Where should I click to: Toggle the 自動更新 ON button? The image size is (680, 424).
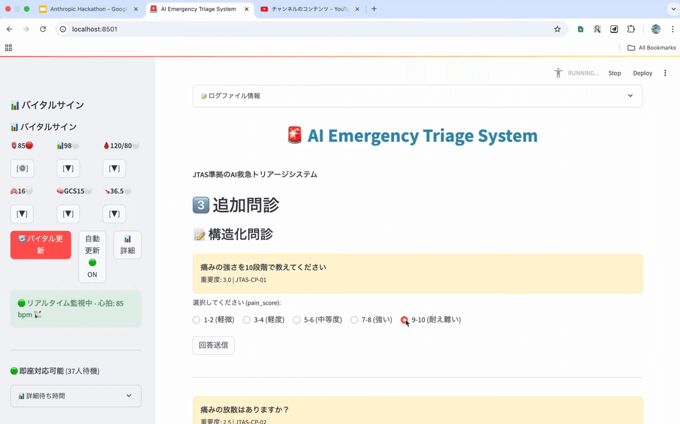click(x=92, y=256)
